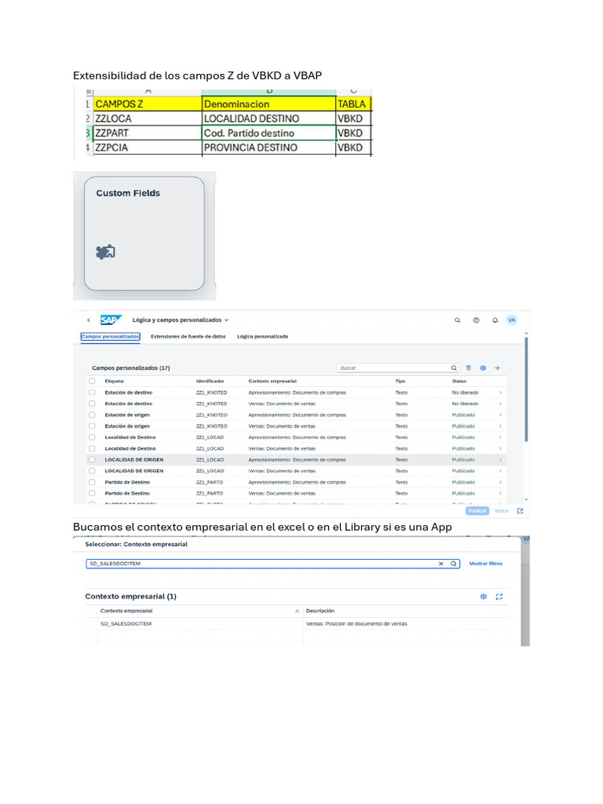
Task: Click sort indicator in Contexto empresarial column
Action: pos(297,611)
